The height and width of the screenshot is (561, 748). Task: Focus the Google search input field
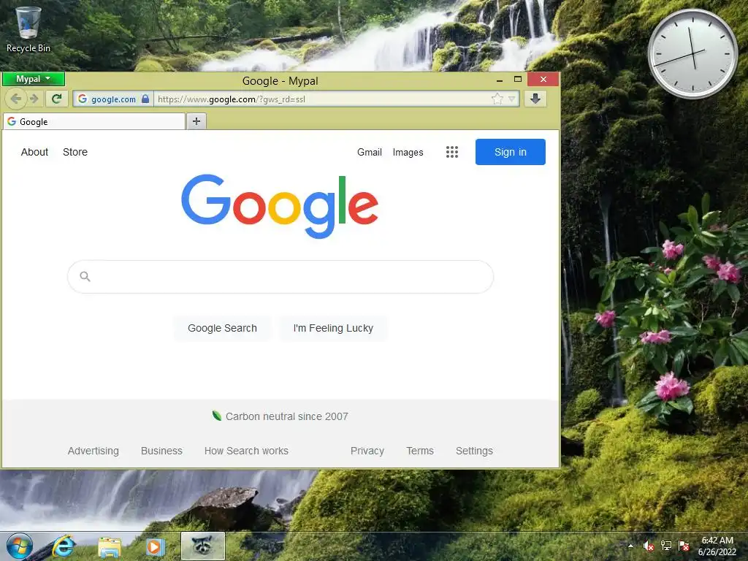(x=280, y=277)
